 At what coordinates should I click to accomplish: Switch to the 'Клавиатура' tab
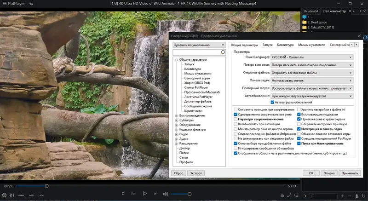click(x=285, y=45)
